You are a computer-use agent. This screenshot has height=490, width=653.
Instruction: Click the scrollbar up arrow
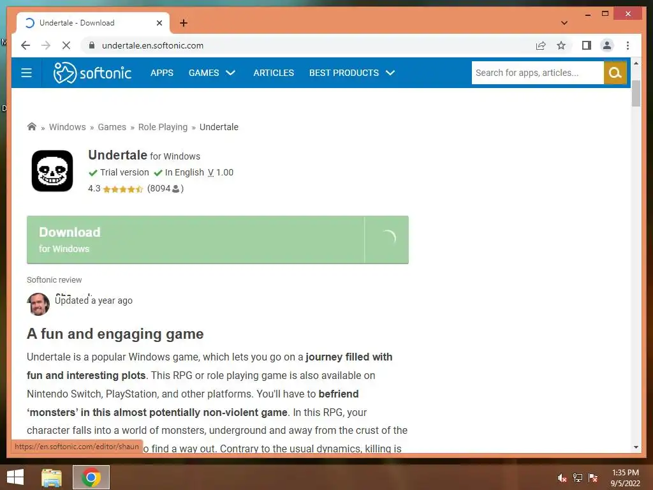636,63
